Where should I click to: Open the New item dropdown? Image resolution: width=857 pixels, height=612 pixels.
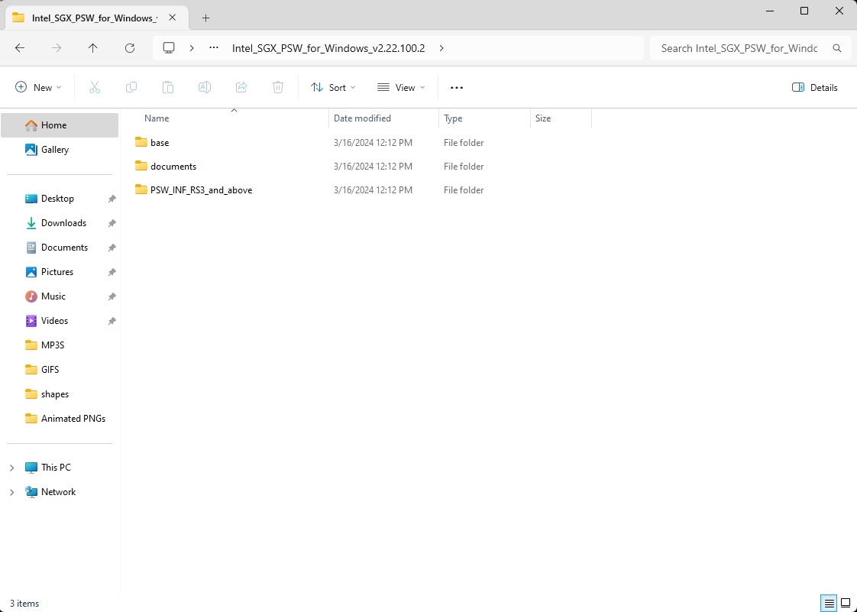38,88
